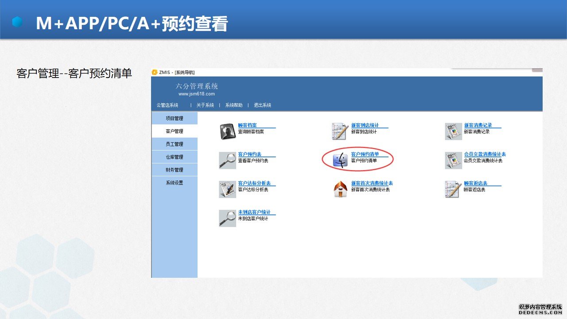Click the 查询顾客档案 description text
This screenshot has width=567, height=319.
point(251,132)
